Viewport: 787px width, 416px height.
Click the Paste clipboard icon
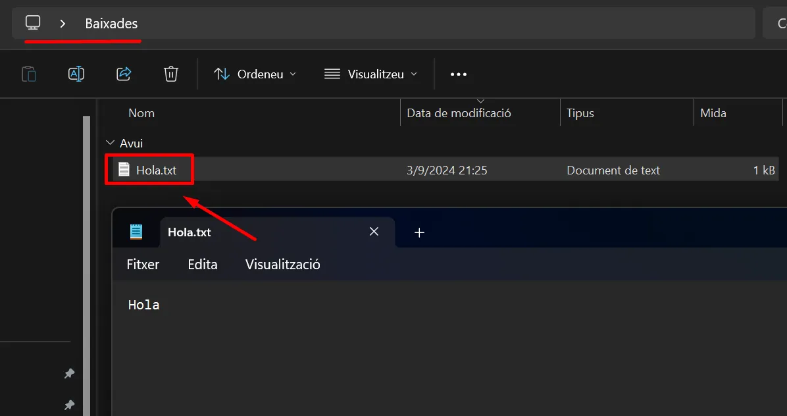29,74
